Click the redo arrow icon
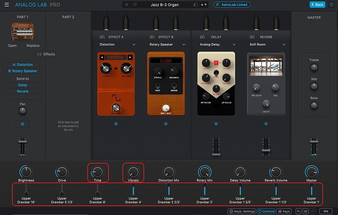Screen dimensions: 338x215 [313, 212]
